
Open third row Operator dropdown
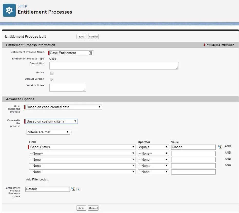(x=153, y=160)
